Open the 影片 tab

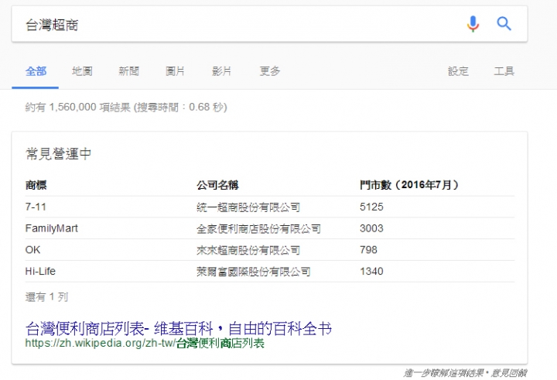221,71
